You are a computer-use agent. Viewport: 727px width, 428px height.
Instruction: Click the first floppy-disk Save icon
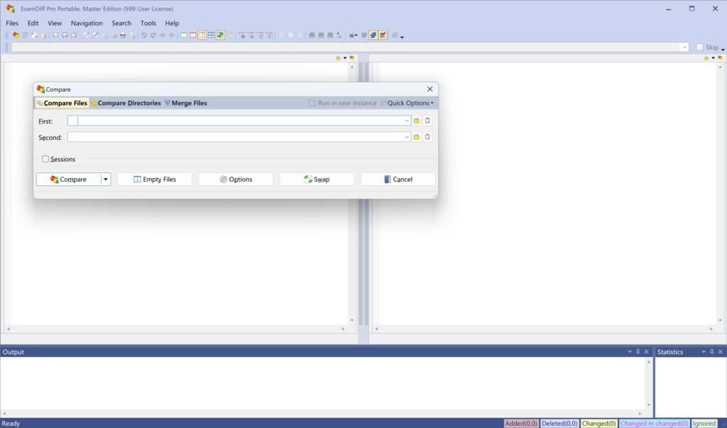[55, 35]
